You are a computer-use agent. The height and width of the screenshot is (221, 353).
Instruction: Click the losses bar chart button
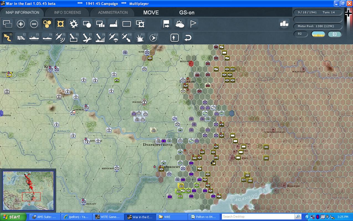point(284,24)
